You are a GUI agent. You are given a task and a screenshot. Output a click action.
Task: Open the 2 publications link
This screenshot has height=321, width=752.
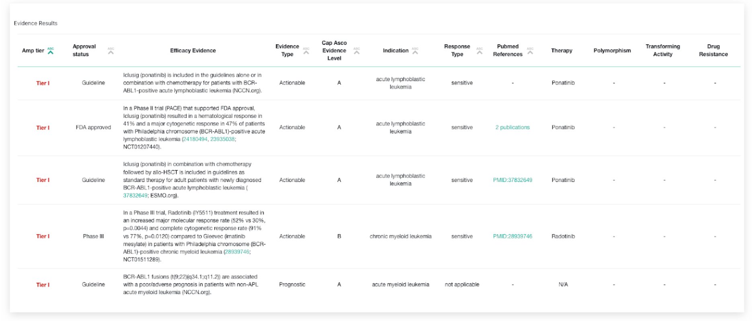point(512,128)
